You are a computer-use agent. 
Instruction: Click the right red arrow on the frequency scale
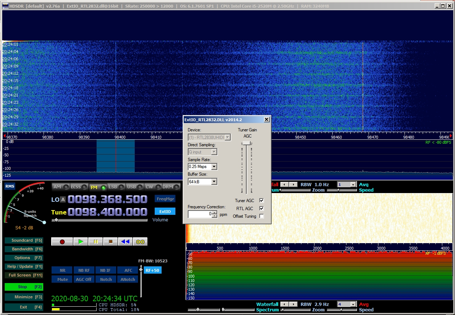point(451,136)
